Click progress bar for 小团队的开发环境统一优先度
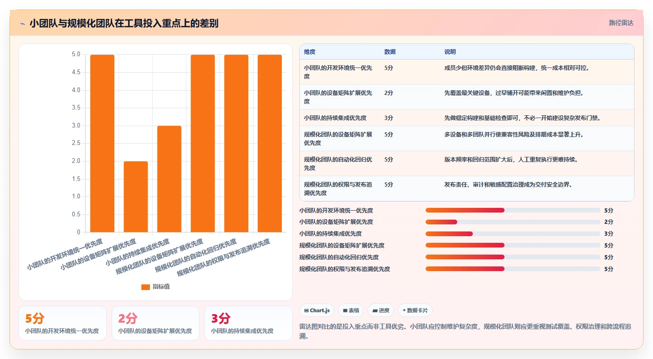The height and width of the screenshot is (359, 653). point(513,210)
